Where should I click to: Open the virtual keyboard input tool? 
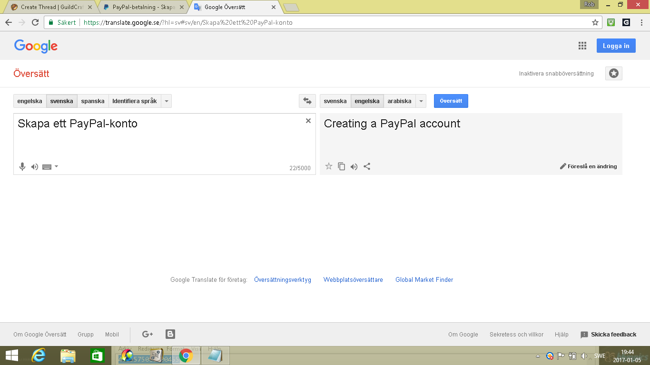coord(47,167)
